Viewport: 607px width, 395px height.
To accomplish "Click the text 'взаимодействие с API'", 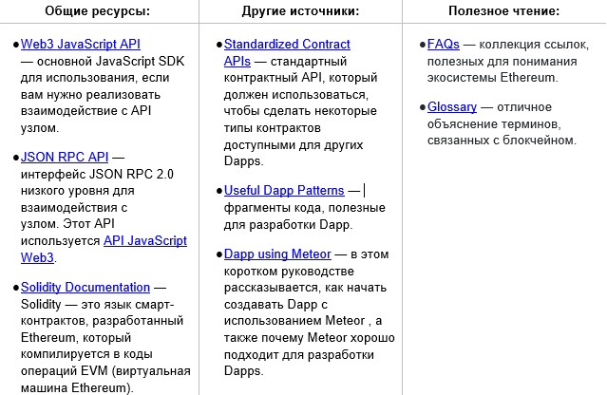I will tap(85, 111).
